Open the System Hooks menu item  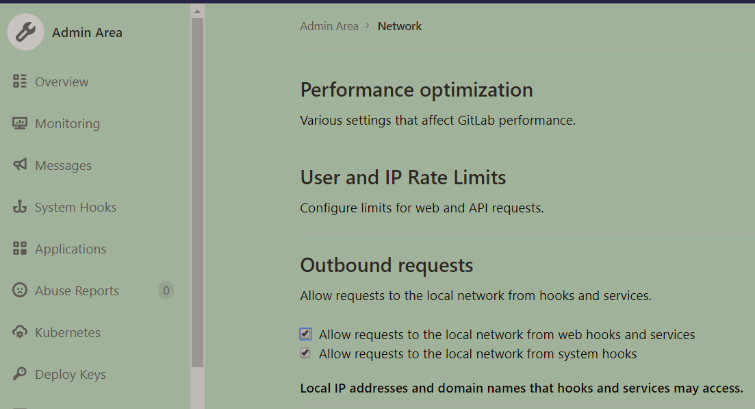coord(75,207)
